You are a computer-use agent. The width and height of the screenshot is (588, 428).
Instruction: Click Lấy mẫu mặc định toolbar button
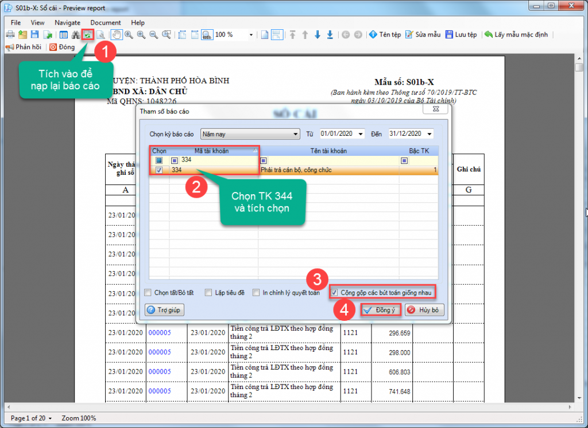coord(516,35)
